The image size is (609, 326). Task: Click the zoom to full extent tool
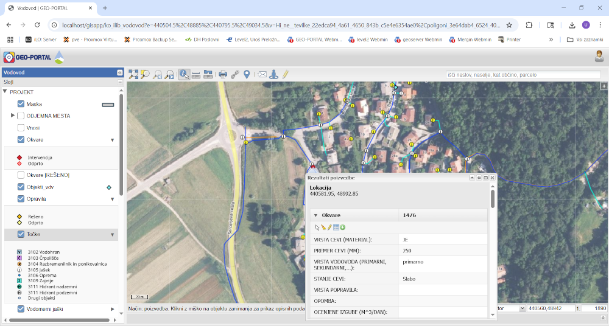(x=133, y=75)
